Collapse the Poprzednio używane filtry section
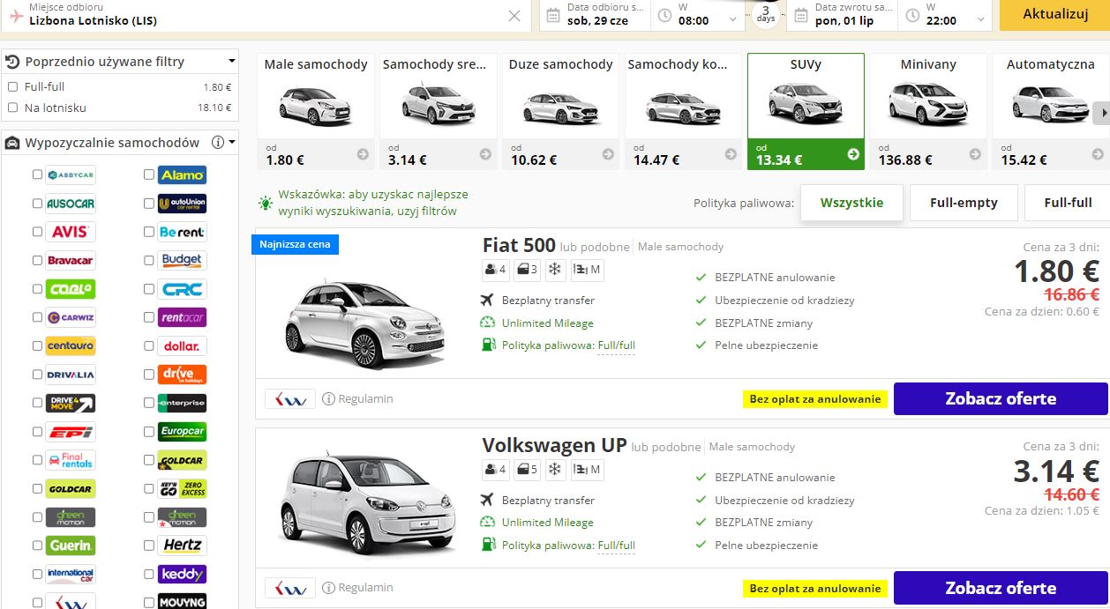Viewport: 1110px width, 609px height. coord(232,62)
